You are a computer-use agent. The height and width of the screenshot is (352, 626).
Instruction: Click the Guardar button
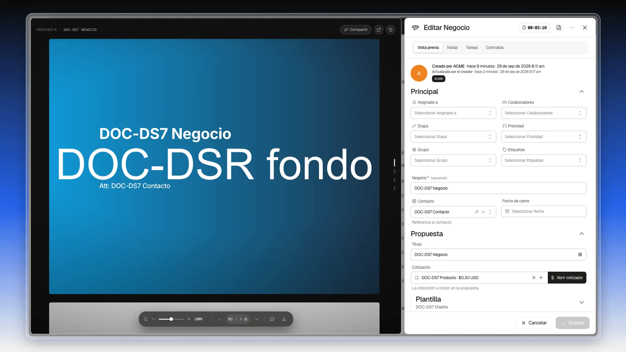click(x=573, y=323)
